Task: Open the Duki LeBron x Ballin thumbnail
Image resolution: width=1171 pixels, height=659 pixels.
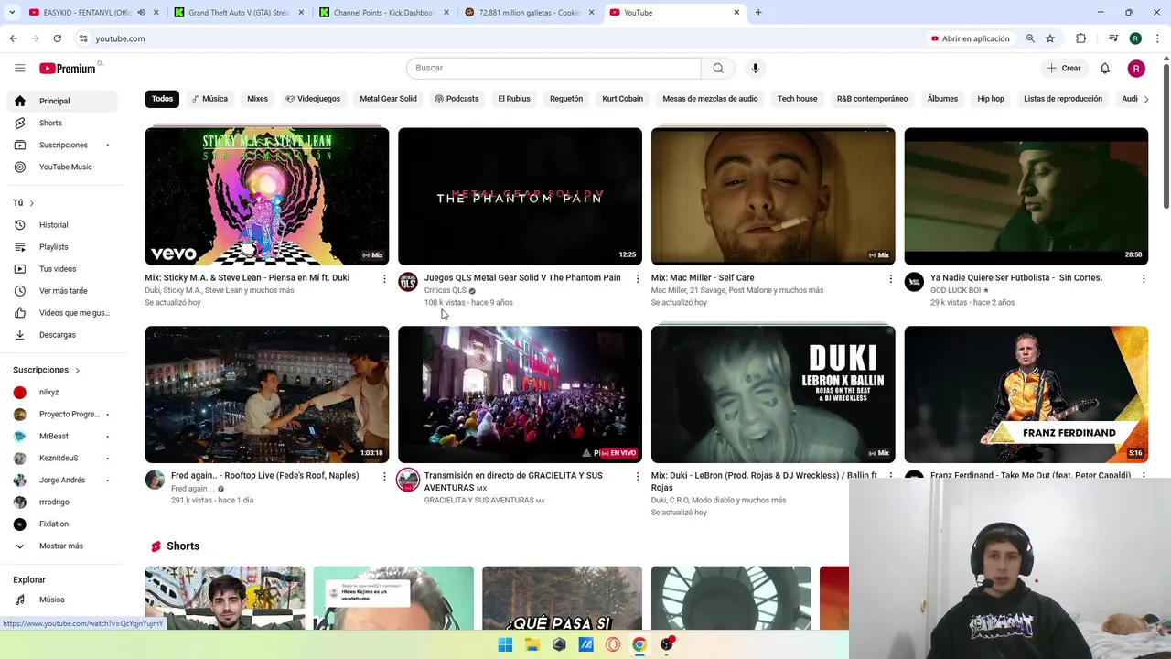Action: (773, 394)
